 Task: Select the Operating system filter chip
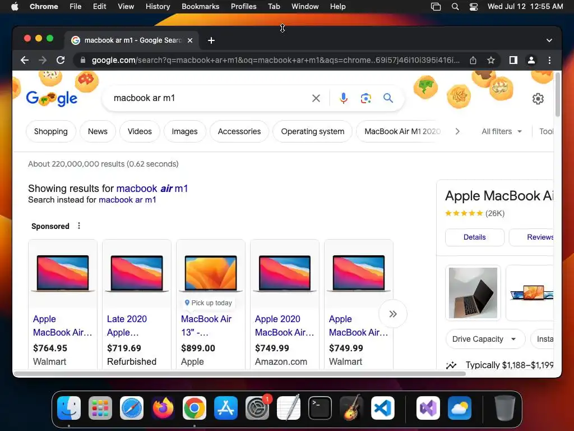click(x=313, y=131)
